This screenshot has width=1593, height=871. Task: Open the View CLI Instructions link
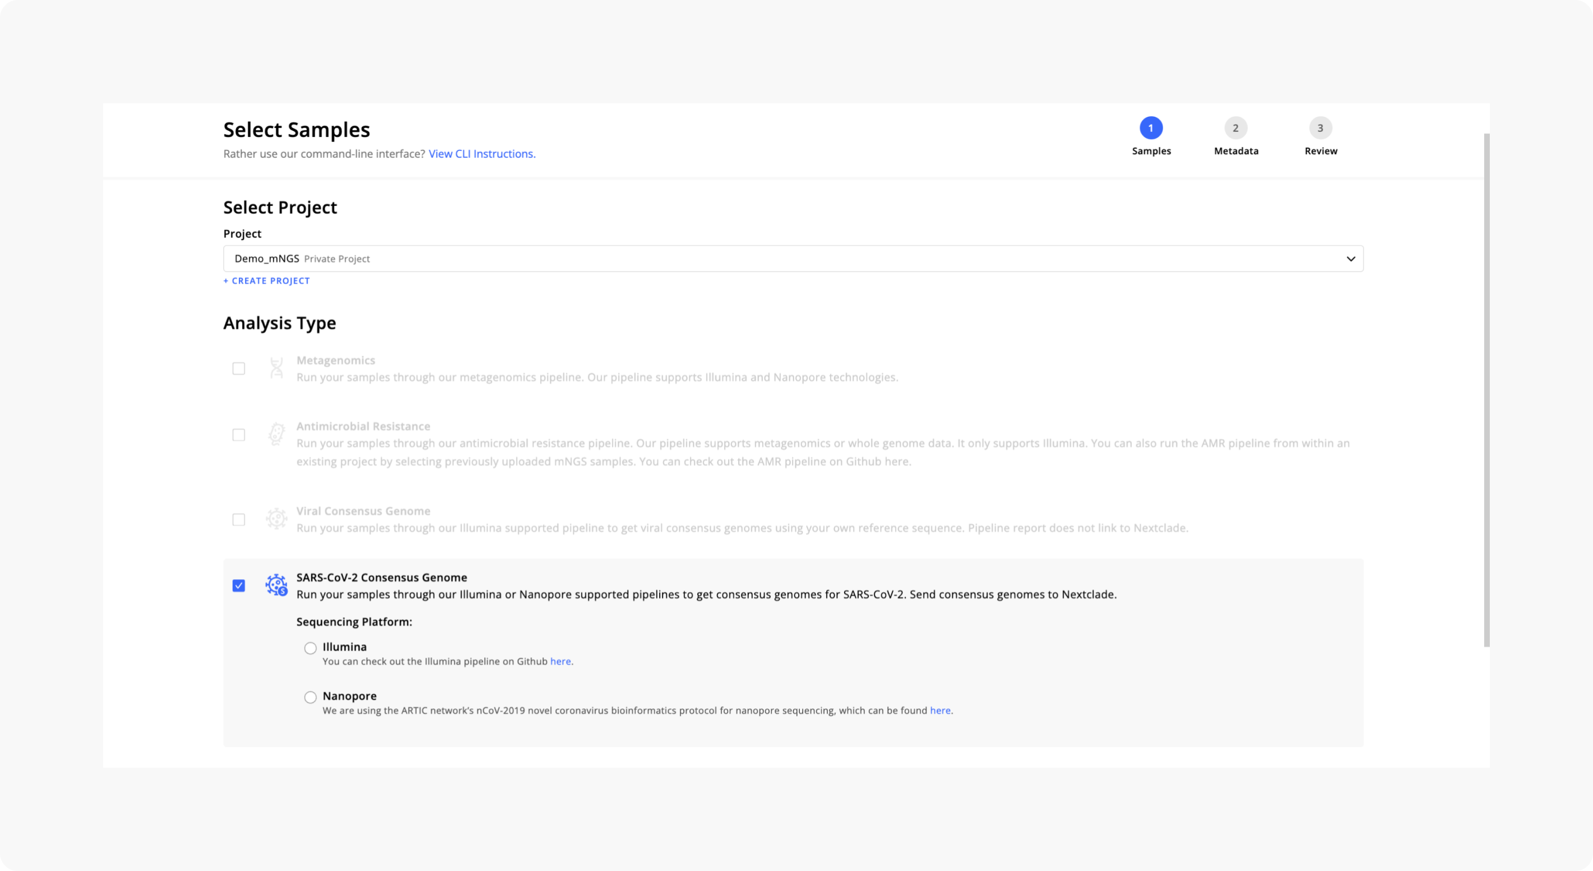[x=482, y=154]
